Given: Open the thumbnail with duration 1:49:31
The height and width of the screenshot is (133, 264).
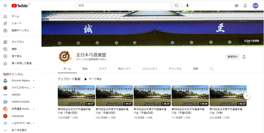Looking at the screenshot, I should click(x=114, y=96).
